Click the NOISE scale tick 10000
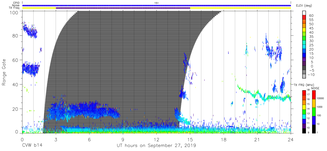The image size is (327, 151). 321,98
